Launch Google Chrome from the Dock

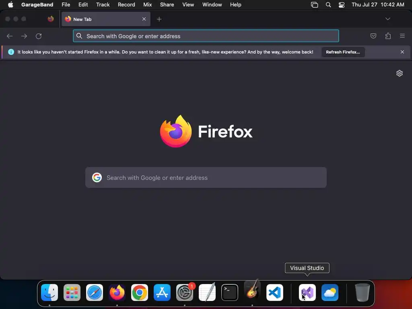[140, 293]
